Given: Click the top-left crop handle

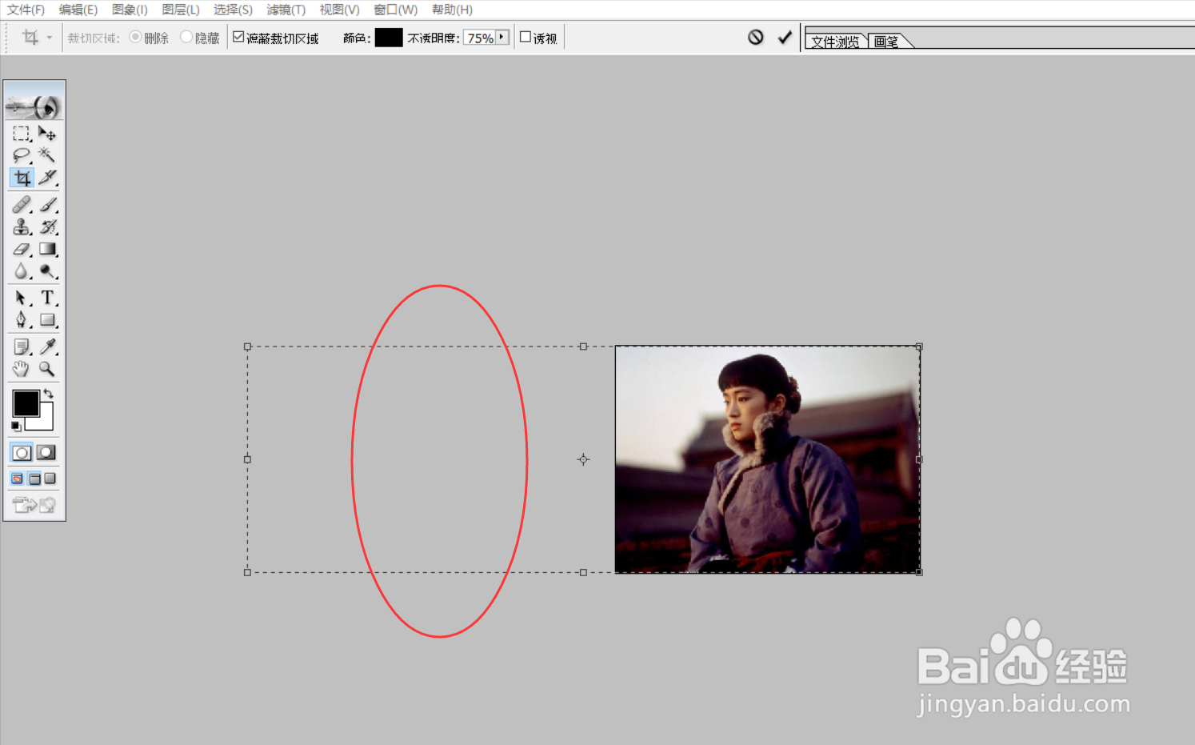Looking at the screenshot, I should pos(247,346).
